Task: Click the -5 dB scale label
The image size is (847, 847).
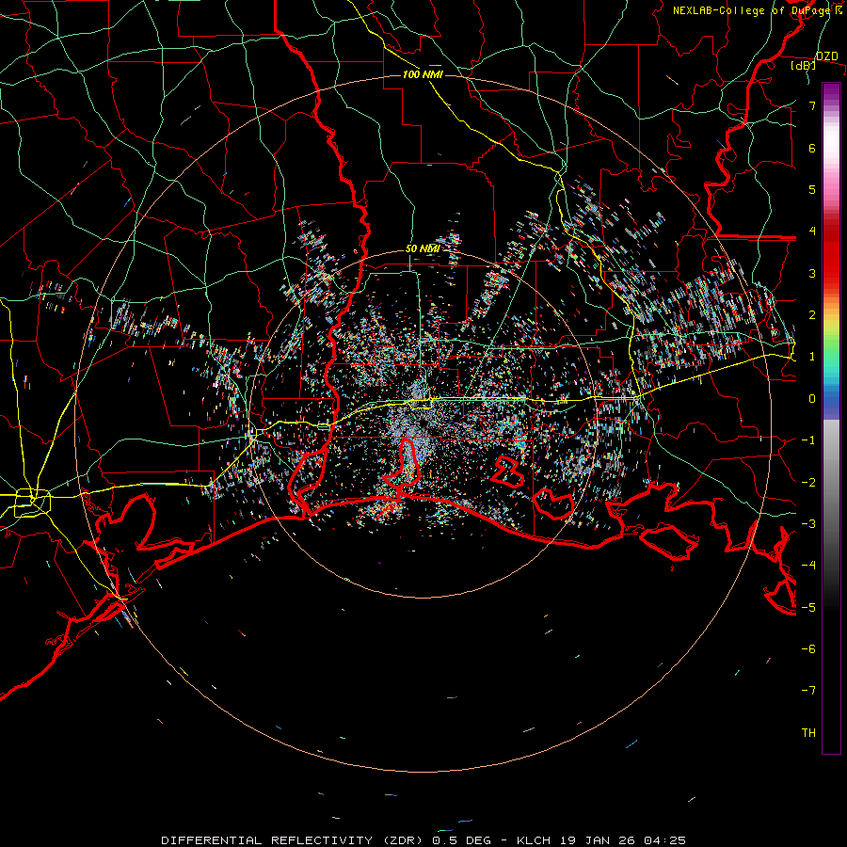Action: [808, 608]
